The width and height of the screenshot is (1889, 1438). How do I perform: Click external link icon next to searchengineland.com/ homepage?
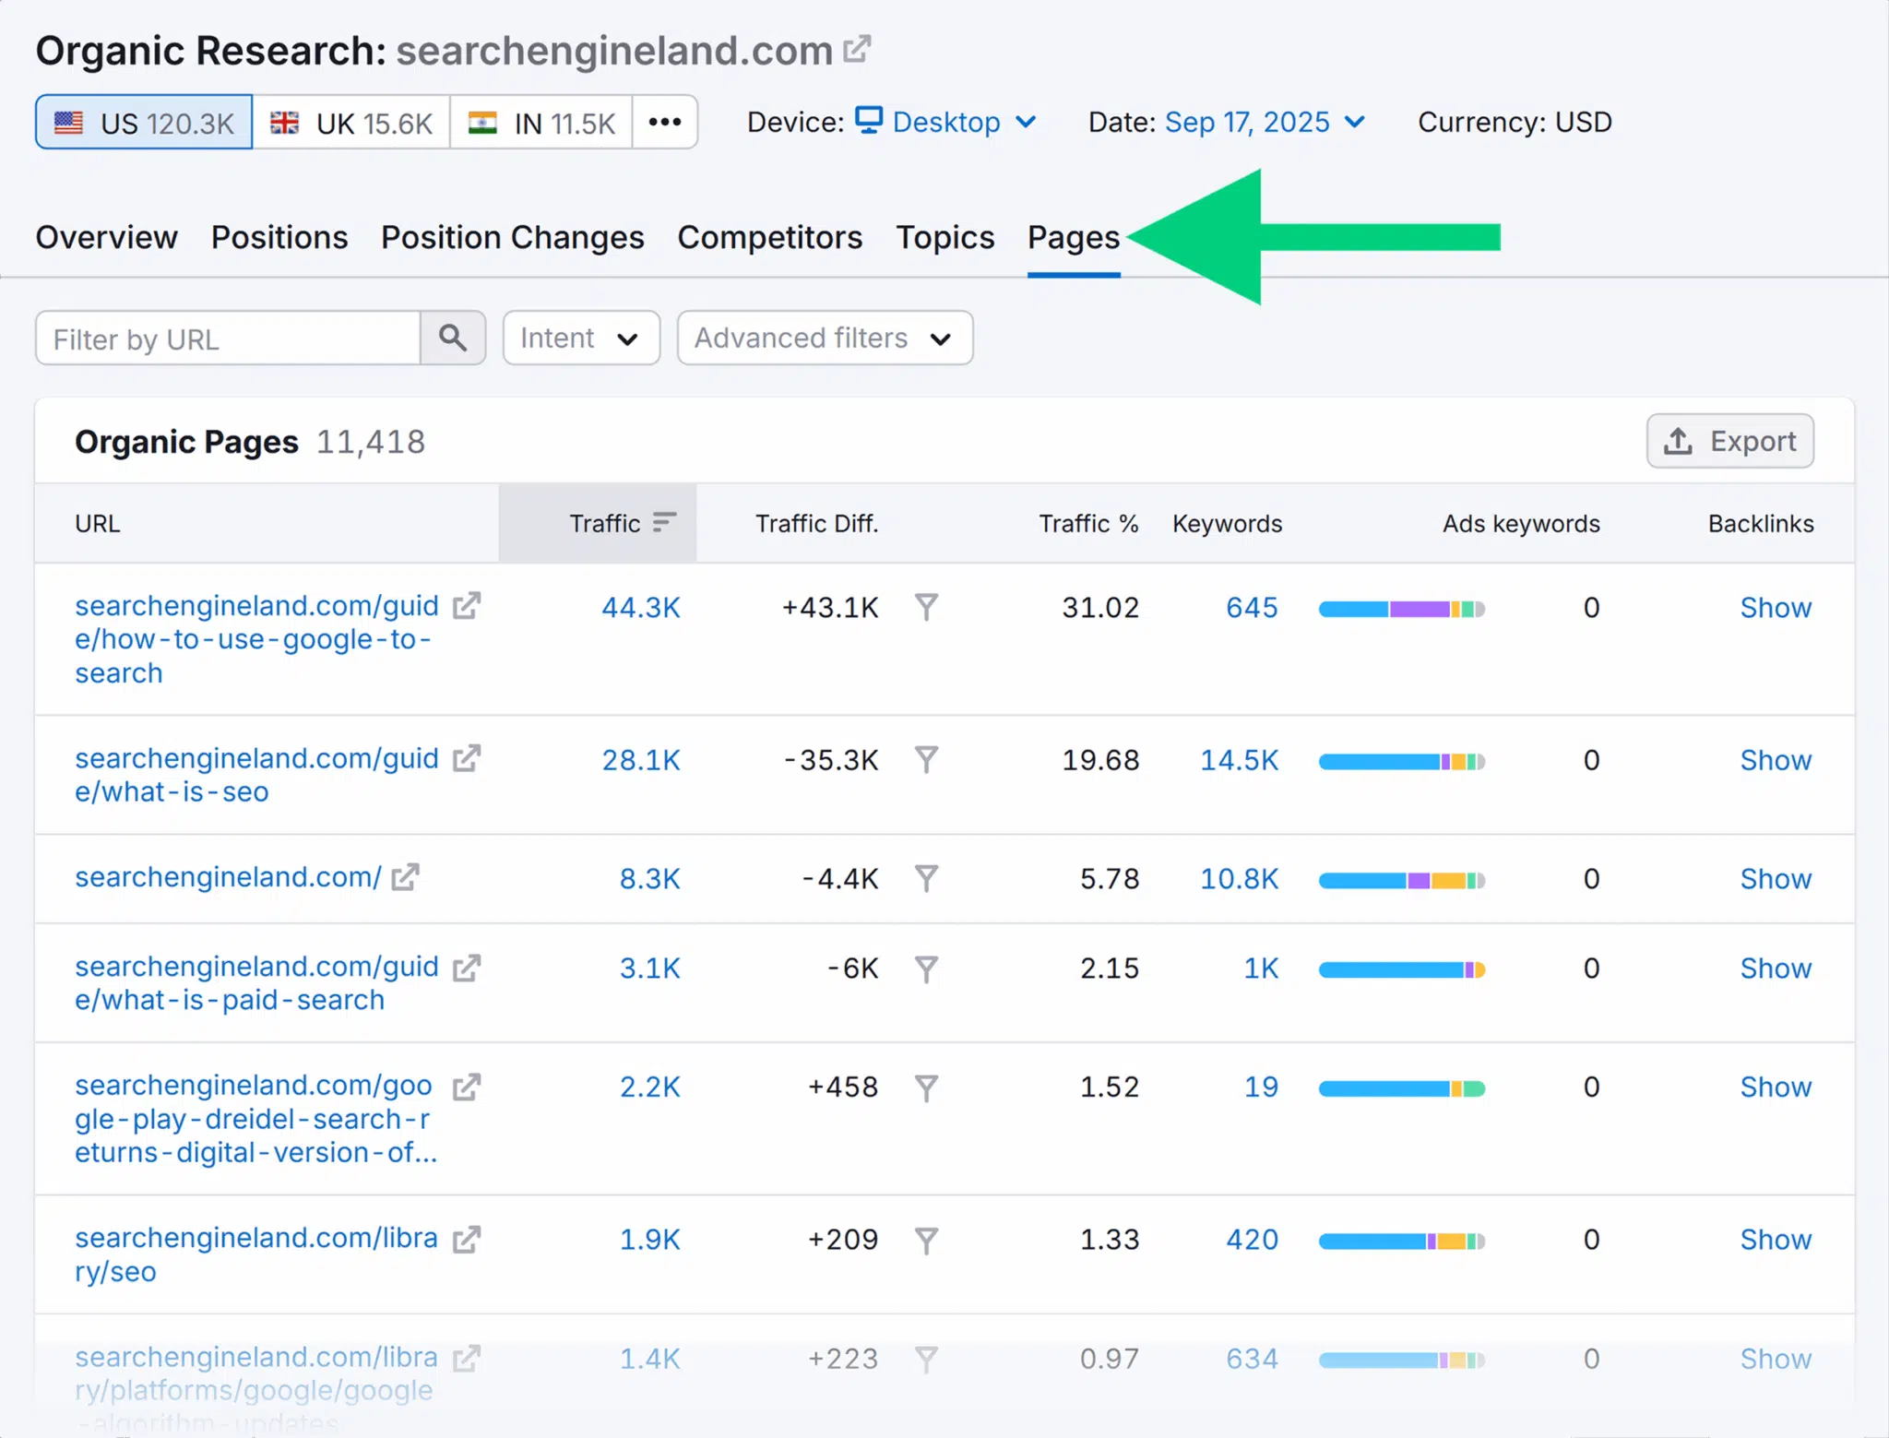click(x=405, y=877)
